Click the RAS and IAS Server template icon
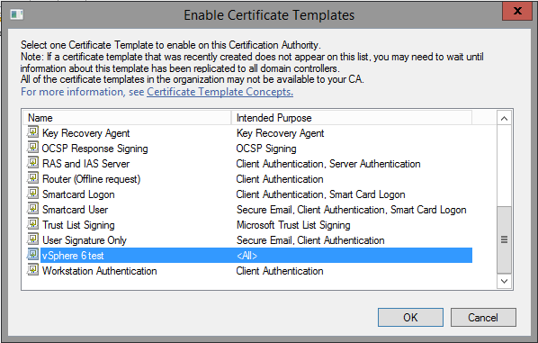The image size is (538, 343). point(32,163)
